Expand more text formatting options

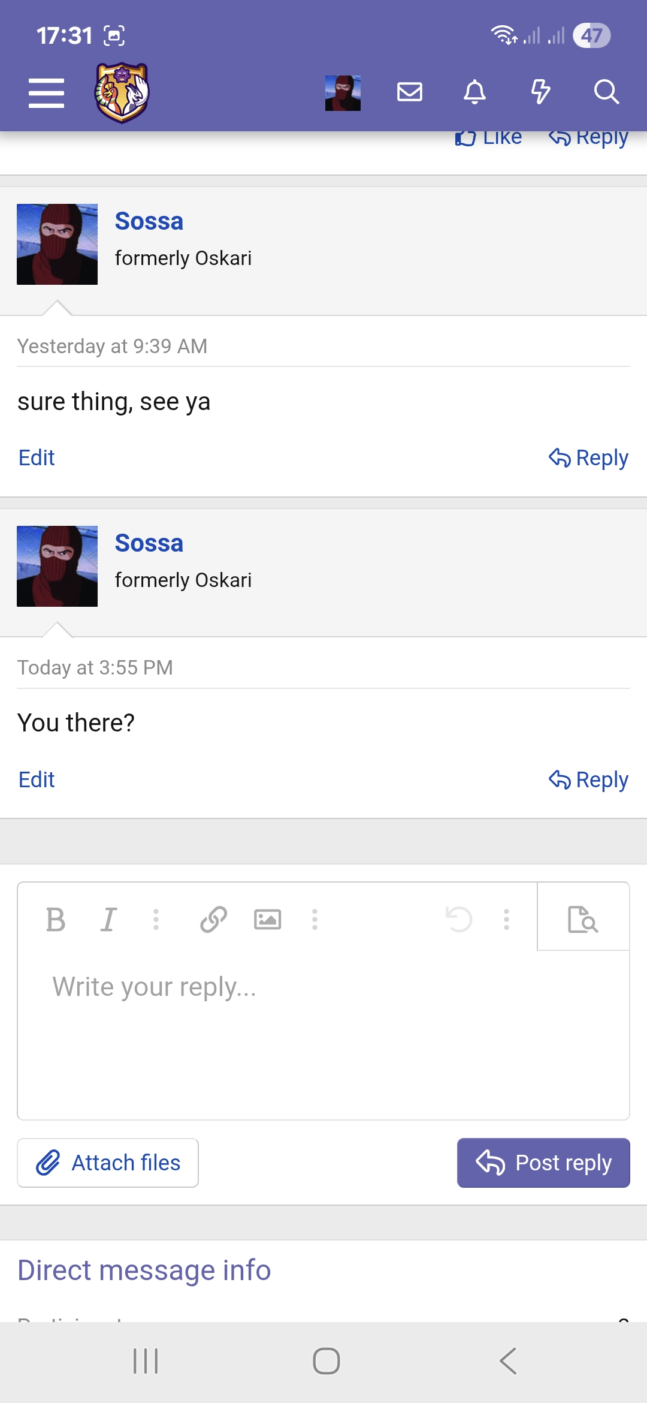(x=156, y=919)
